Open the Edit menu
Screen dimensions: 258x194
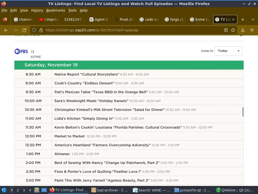(x=14, y=10)
